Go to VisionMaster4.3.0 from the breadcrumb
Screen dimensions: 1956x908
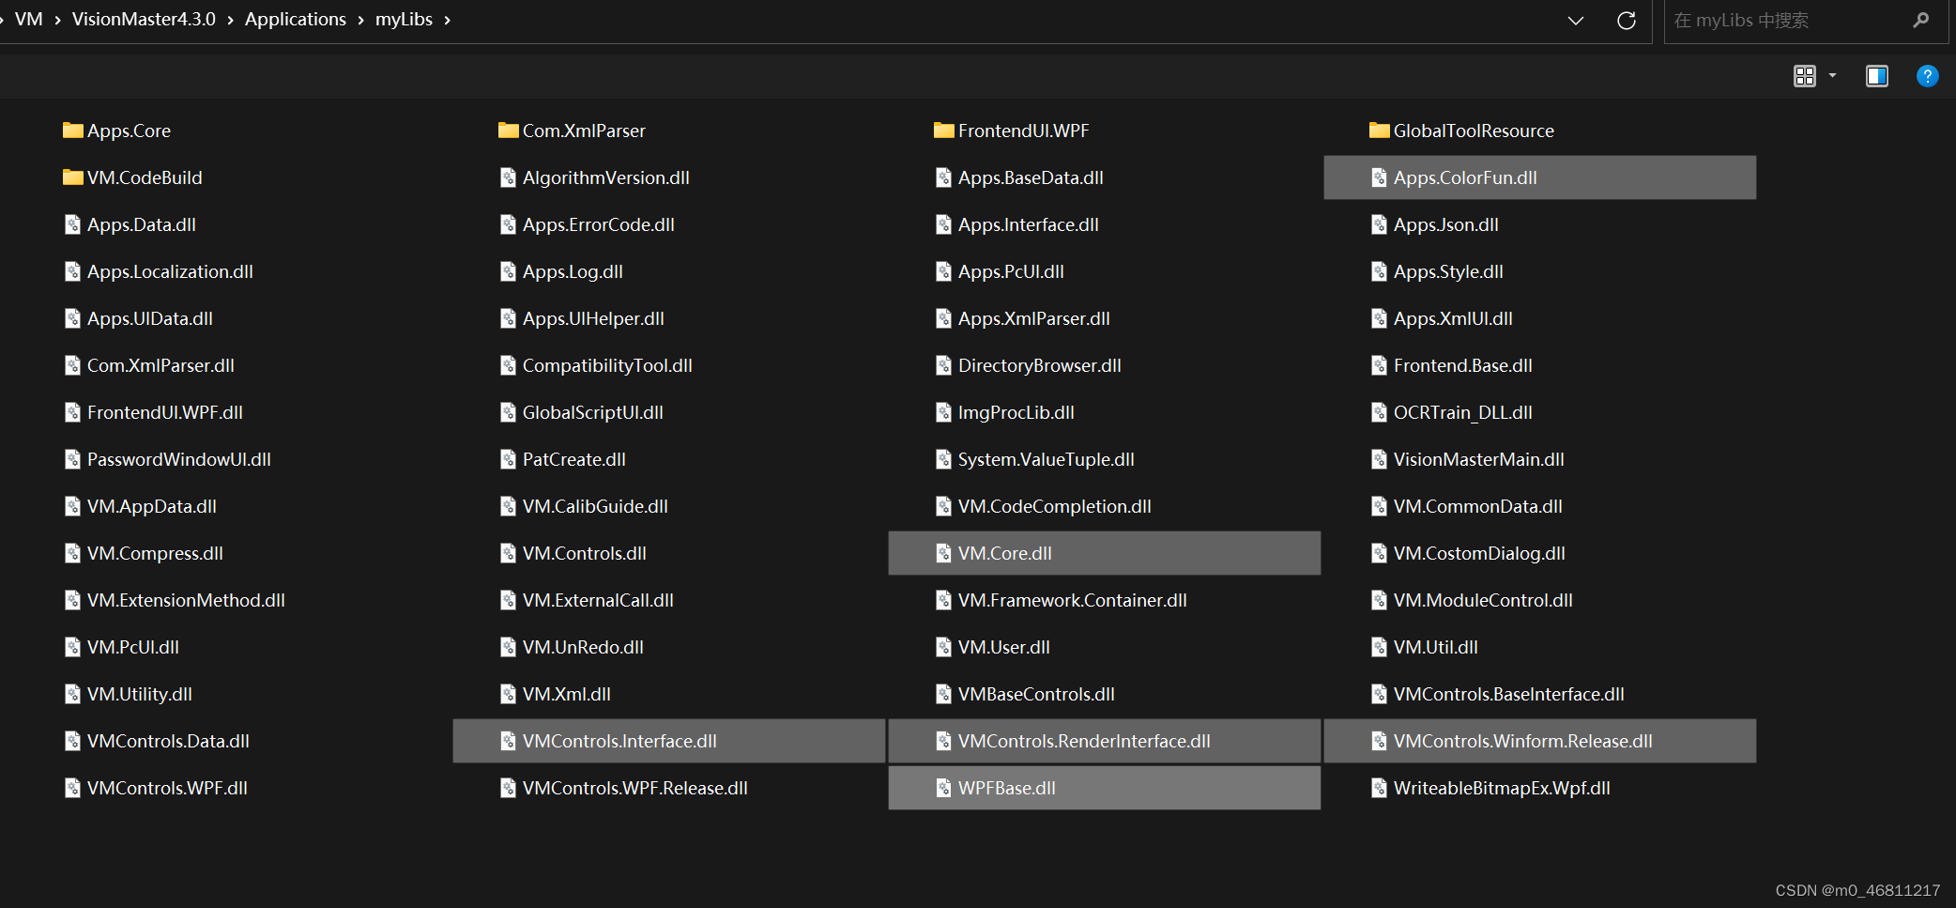[144, 19]
